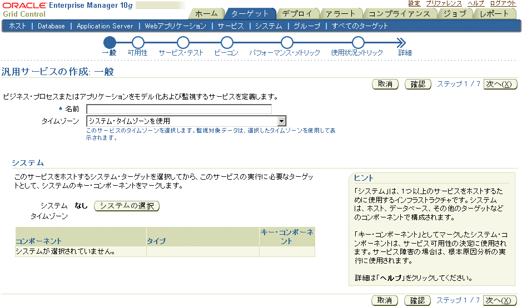Select すべてのターゲット subtab
The height and width of the screenshot is (307, 522).
360,26
